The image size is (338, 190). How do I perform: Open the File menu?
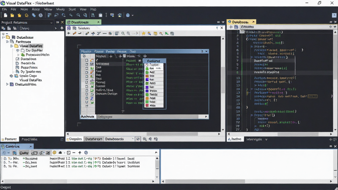coord(13,9)
